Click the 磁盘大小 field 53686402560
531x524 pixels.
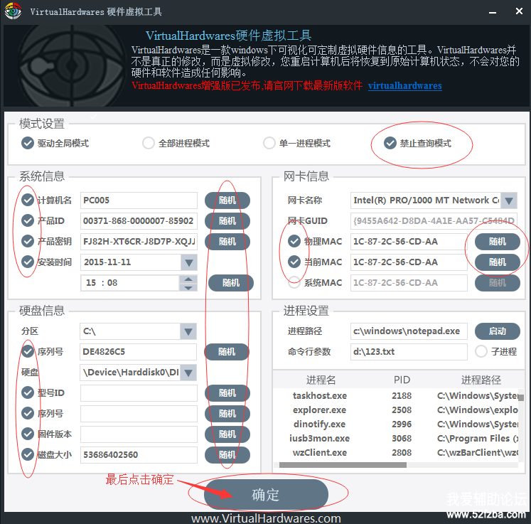[x=139, y=454]
